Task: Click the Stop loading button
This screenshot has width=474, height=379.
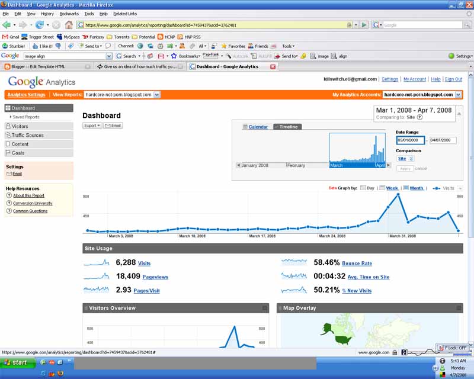Action: coord(56,25)
